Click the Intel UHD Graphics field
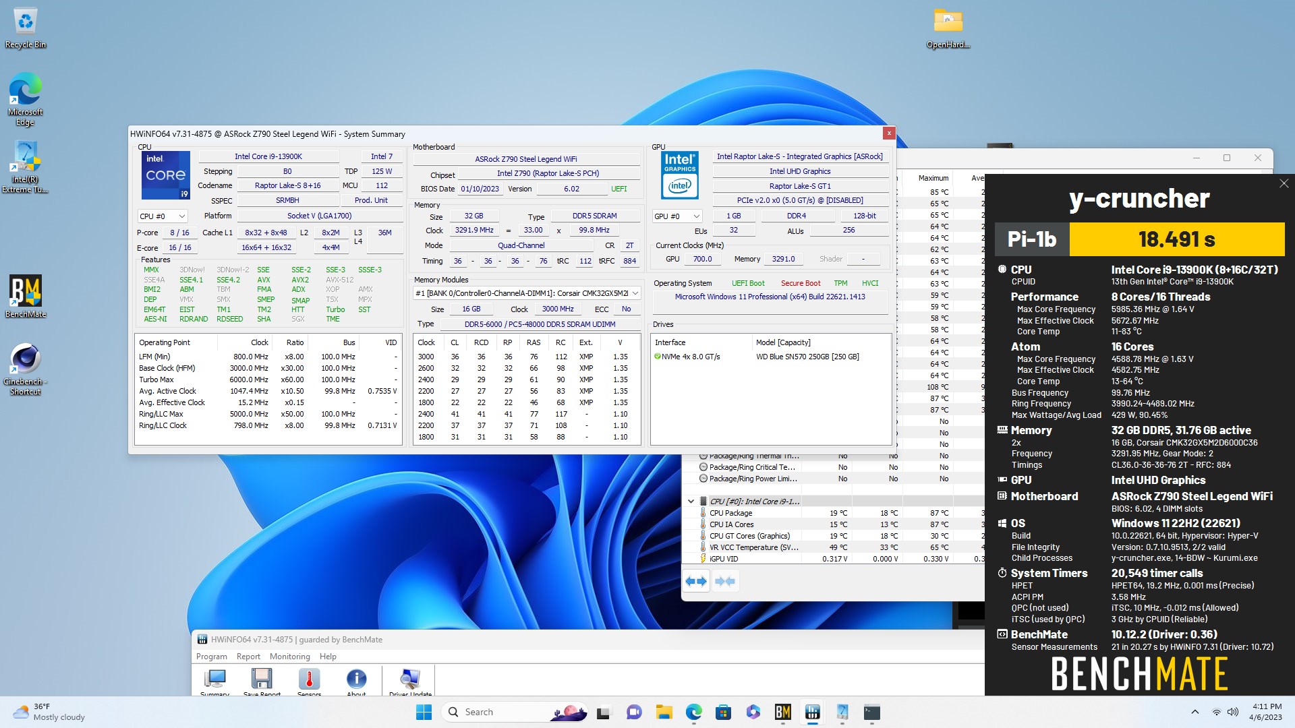 800,171
